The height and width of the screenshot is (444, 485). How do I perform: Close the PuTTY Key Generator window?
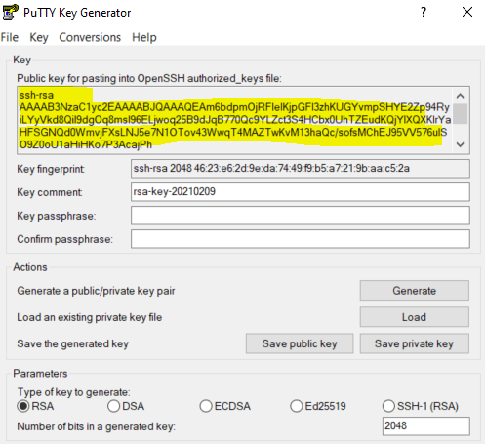467,12
